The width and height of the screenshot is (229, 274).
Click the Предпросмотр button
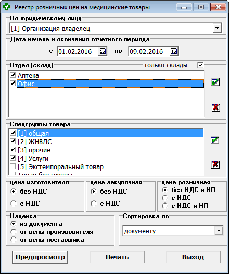click(40, 257)
